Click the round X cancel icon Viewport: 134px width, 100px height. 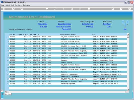[130, 9]
